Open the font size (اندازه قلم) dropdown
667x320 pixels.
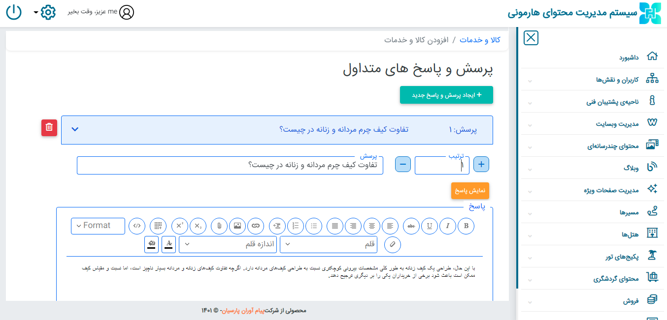[228, 244]
